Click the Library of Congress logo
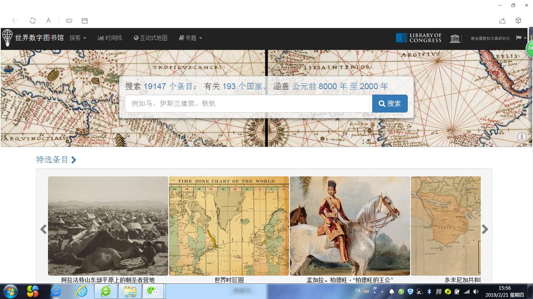The height and width of the screenshot is (299, 533). (x=419, y=38)
